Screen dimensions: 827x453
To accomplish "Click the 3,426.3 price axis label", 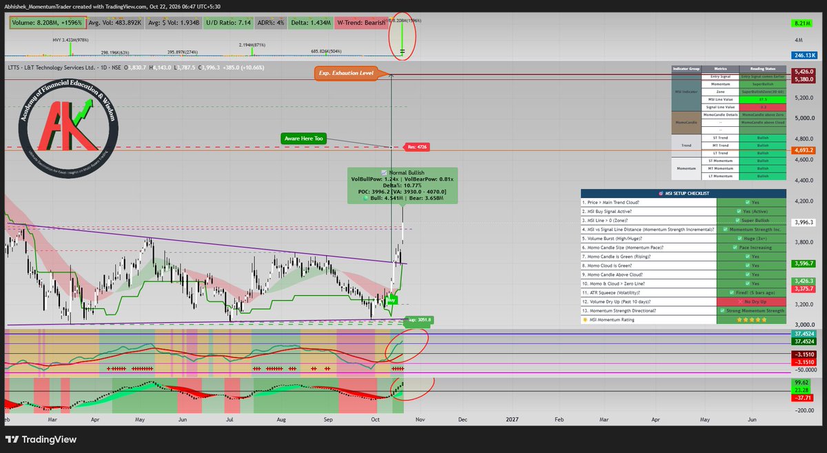I will [804, 281].
